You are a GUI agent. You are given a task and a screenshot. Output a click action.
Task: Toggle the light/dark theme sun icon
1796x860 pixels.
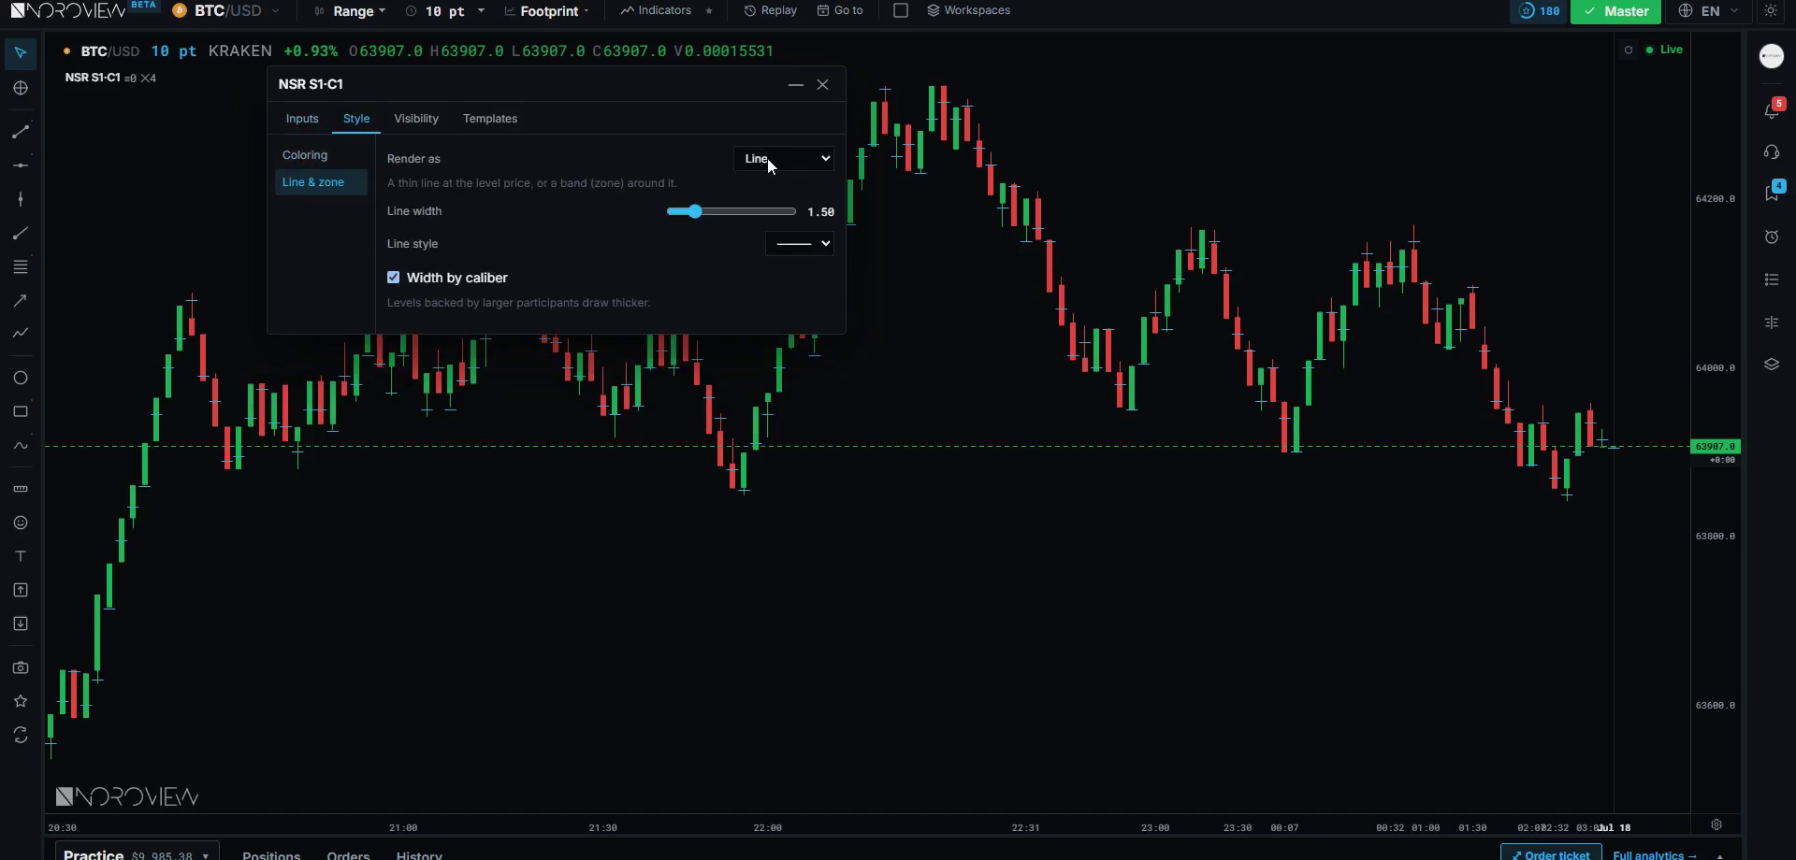pos(1771,11)
